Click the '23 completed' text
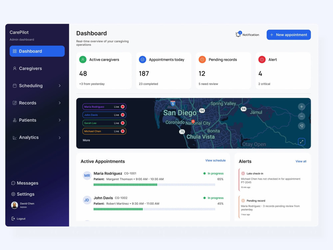 pos(149,84)
